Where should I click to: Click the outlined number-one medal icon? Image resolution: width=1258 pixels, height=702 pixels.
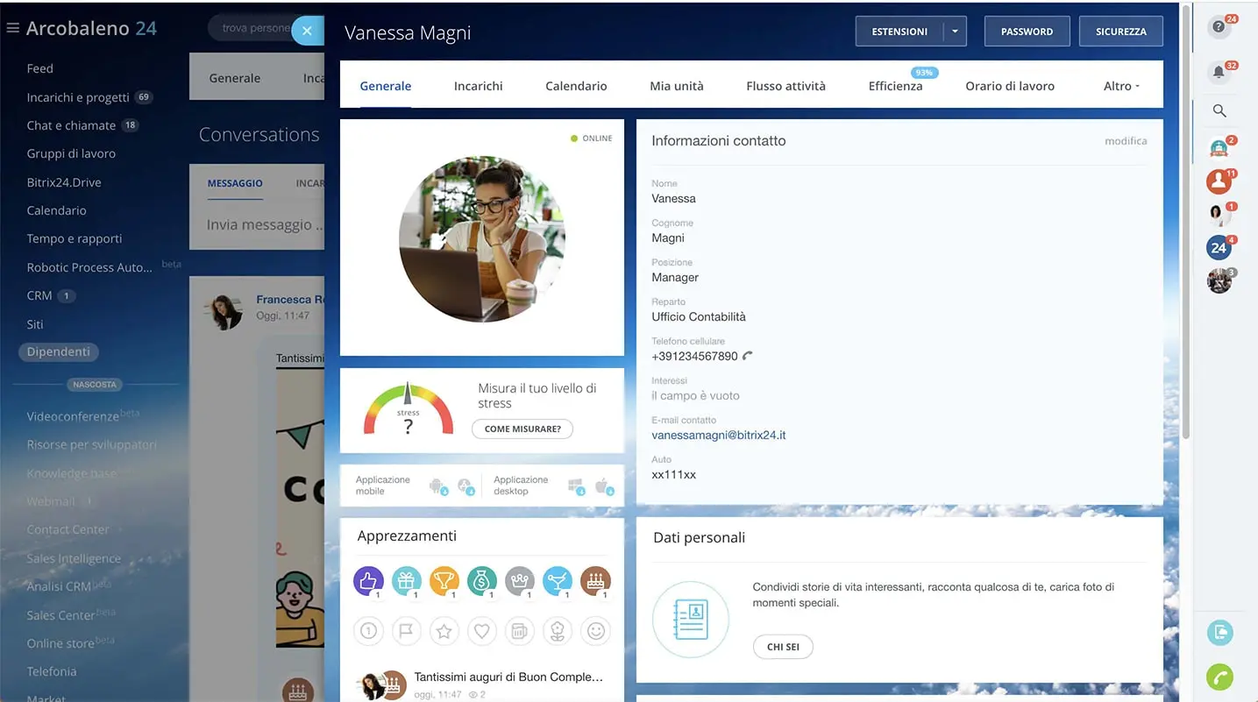click(x=368, y=631)
